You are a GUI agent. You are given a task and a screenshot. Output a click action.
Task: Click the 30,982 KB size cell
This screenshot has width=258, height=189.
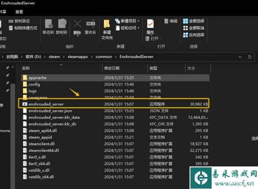(x=199, y=104)
